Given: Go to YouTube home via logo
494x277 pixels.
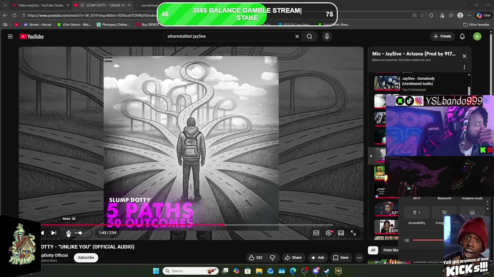Looking at the screenshot, I should pos(32,37).
